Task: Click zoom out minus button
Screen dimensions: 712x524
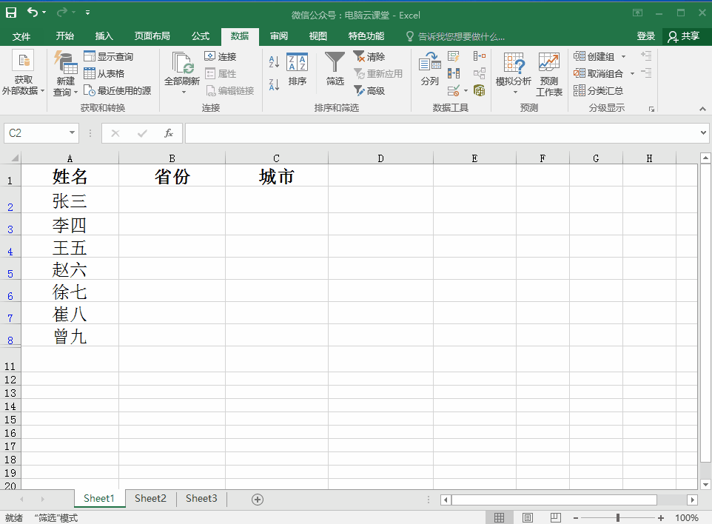Action: (x=576, y=517)
